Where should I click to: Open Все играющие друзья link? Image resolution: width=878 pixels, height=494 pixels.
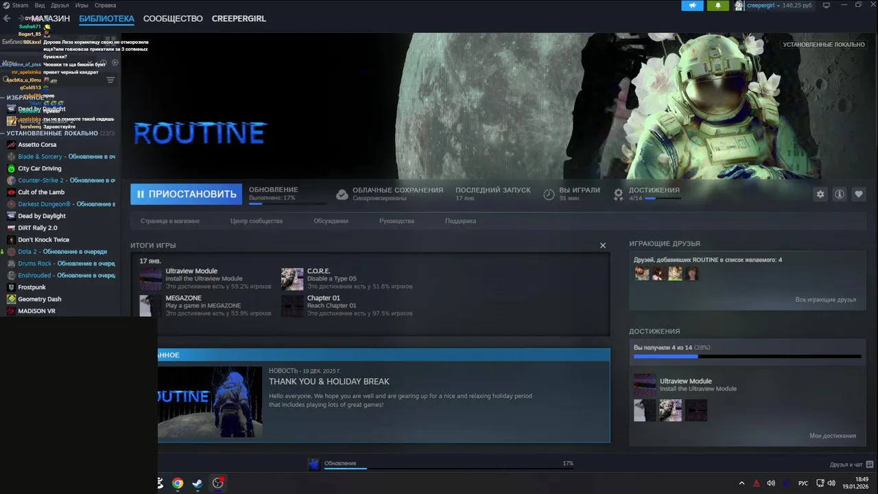click(x=826, y=300)
